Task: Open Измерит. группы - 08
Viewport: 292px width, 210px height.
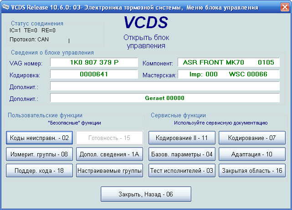Action: pyautogui.click(x=39, y=154)
